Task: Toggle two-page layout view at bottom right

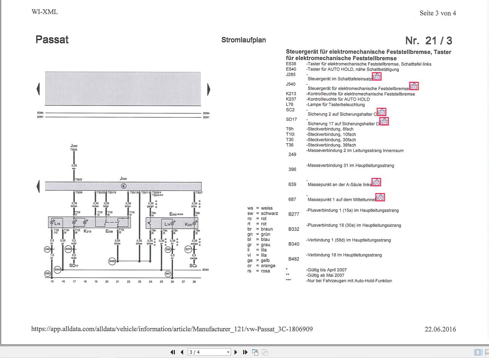Action: pos(486,352)
